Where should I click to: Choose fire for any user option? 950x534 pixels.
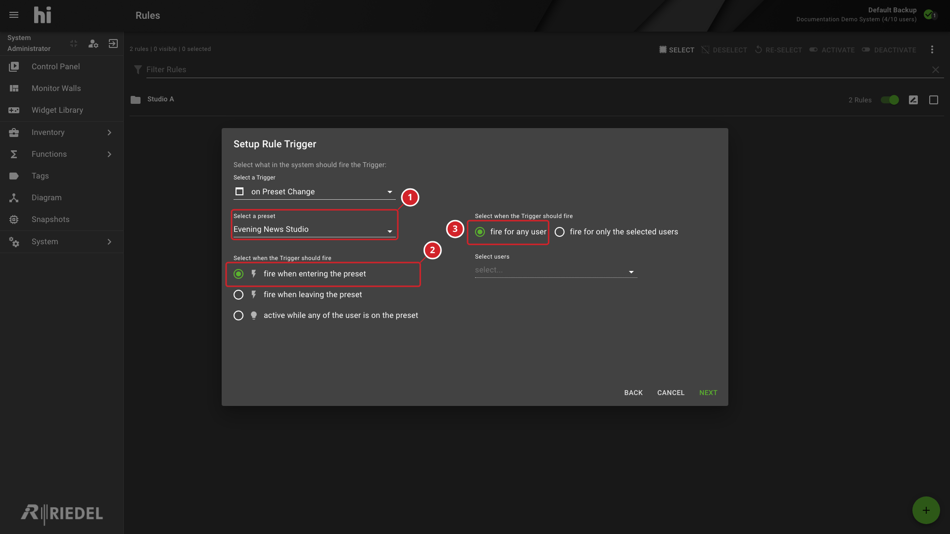pyautogui.click(x=480, y=232)
